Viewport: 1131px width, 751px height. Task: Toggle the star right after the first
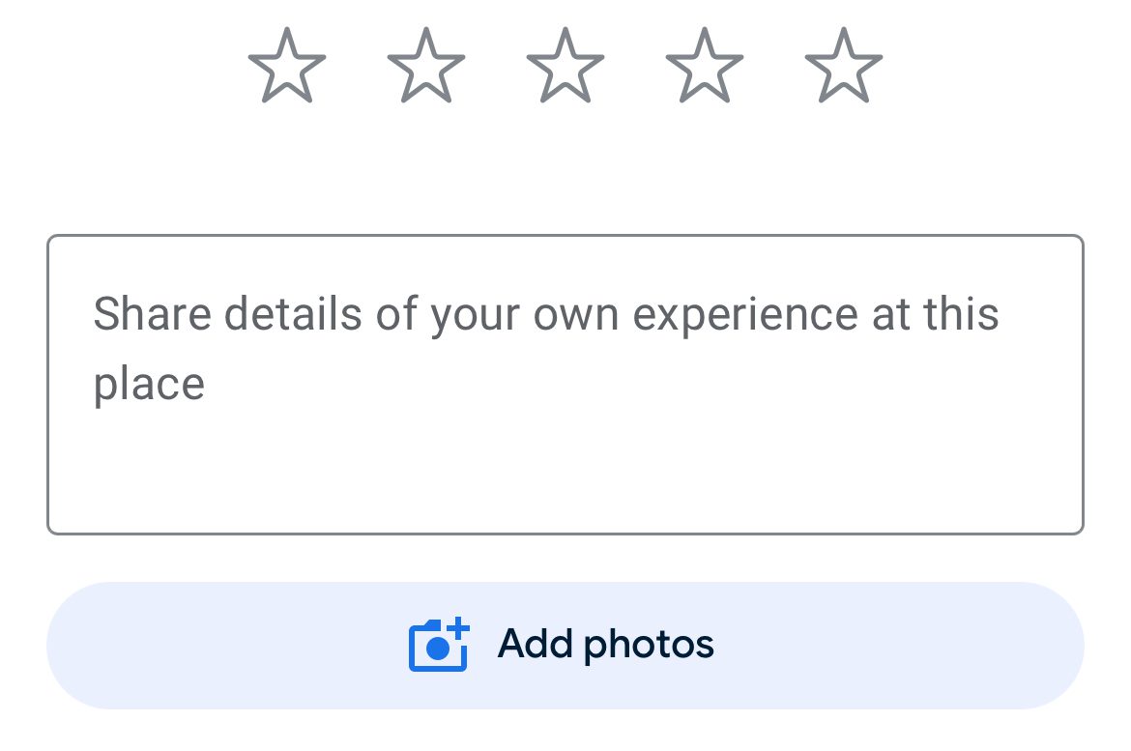(x=426, y=66)
